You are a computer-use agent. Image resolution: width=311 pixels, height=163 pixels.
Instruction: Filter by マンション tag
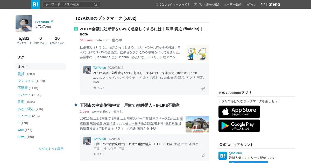point(26,81)
